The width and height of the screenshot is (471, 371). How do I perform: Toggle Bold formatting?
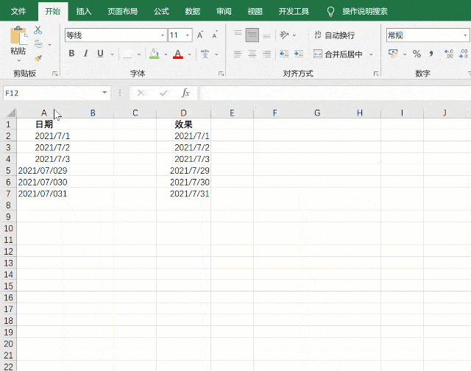[71, 54]
